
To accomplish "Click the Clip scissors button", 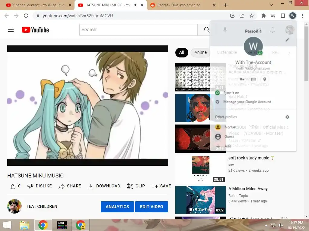I will click(x=136, y=186).
